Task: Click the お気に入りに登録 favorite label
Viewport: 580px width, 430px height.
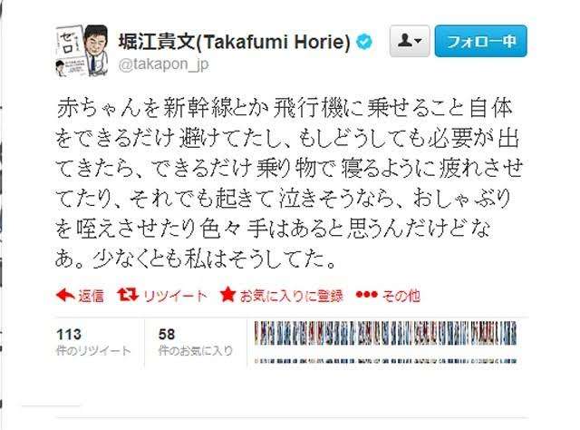Action: [292, 296]
